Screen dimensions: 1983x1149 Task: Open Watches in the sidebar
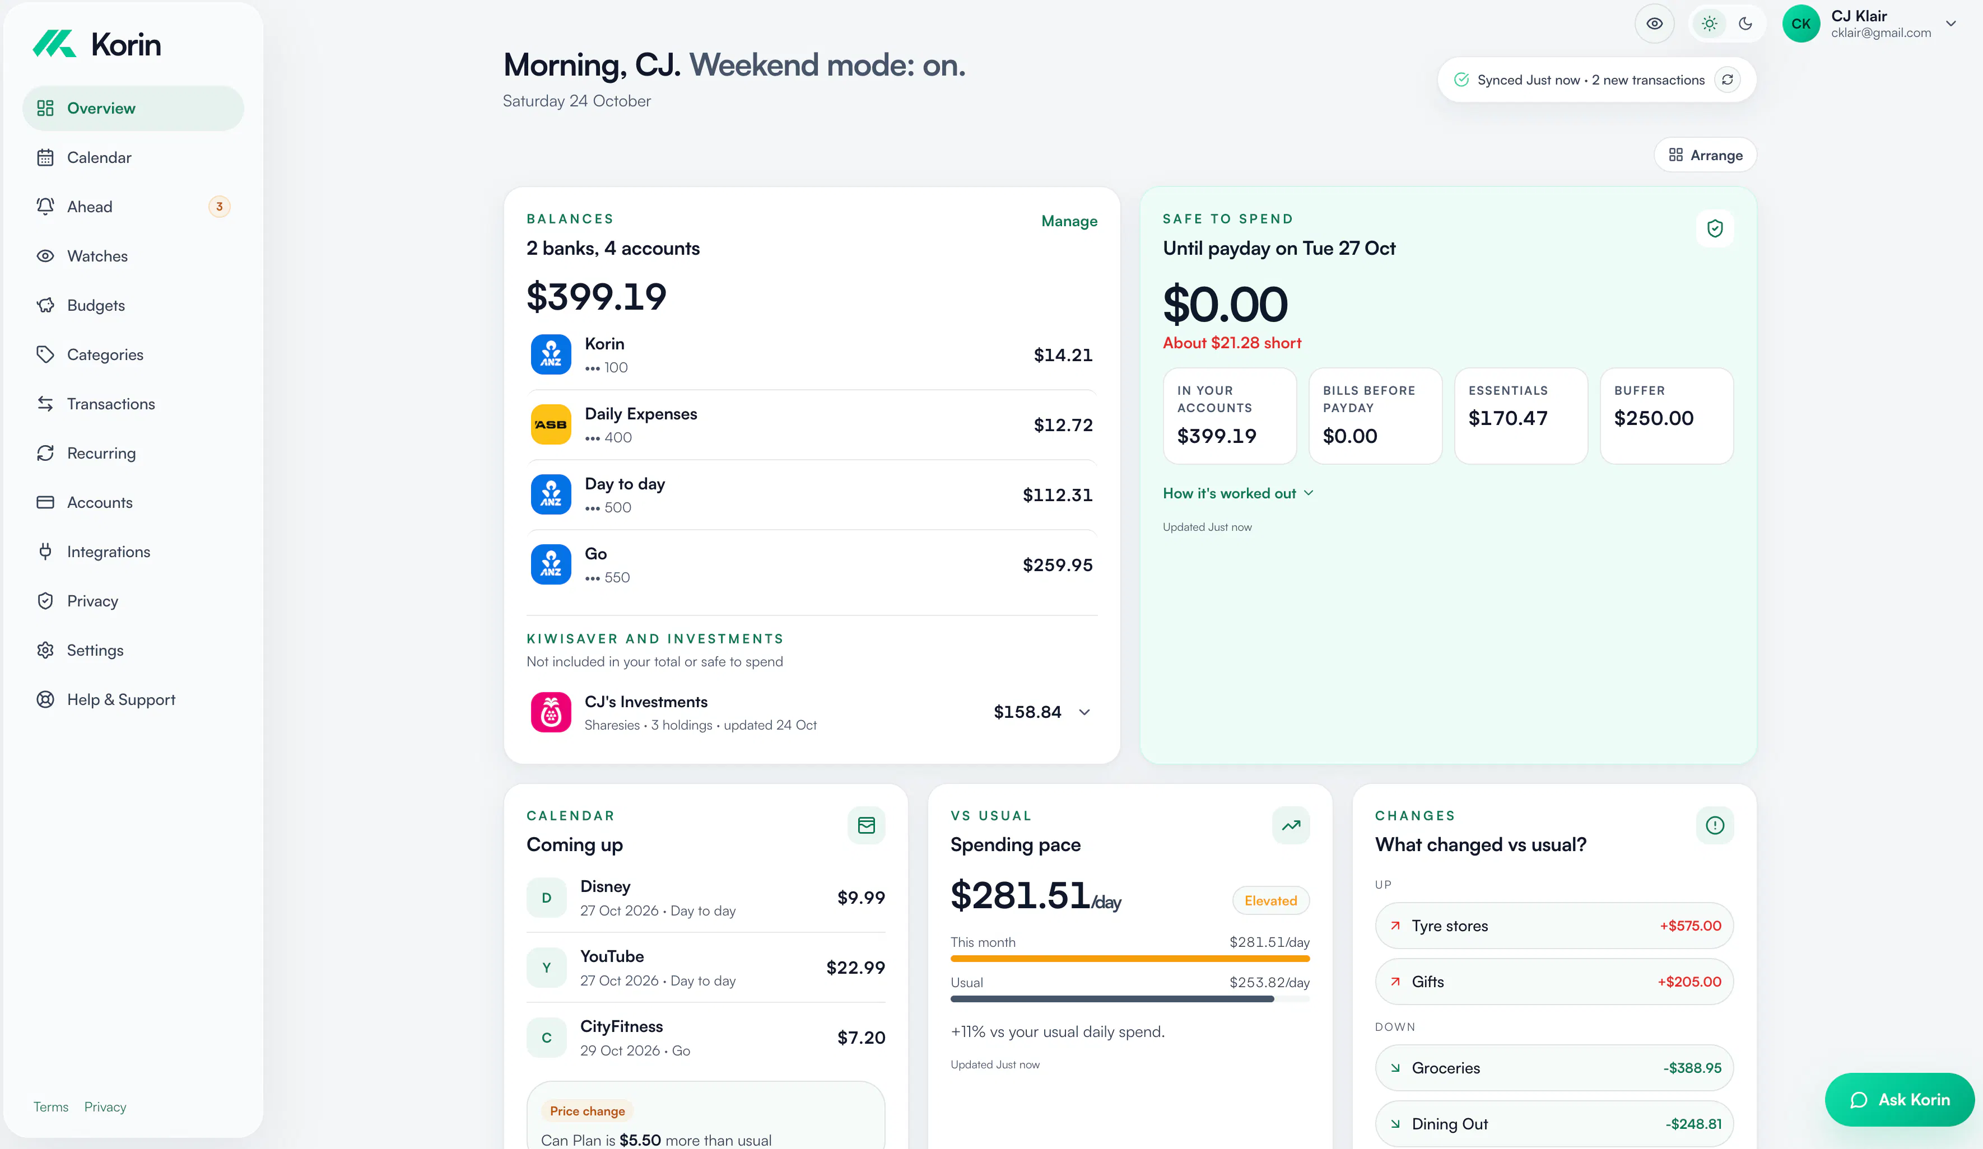133,256
